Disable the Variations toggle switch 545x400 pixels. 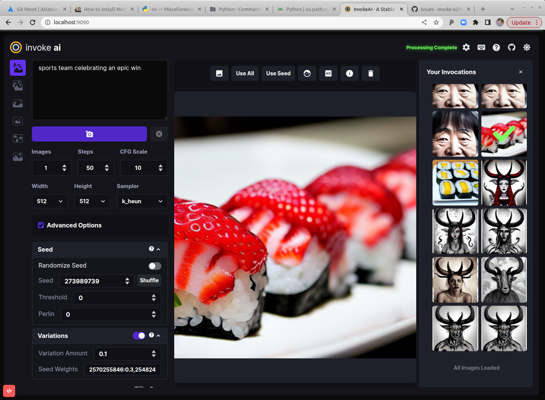coord(139,336)
